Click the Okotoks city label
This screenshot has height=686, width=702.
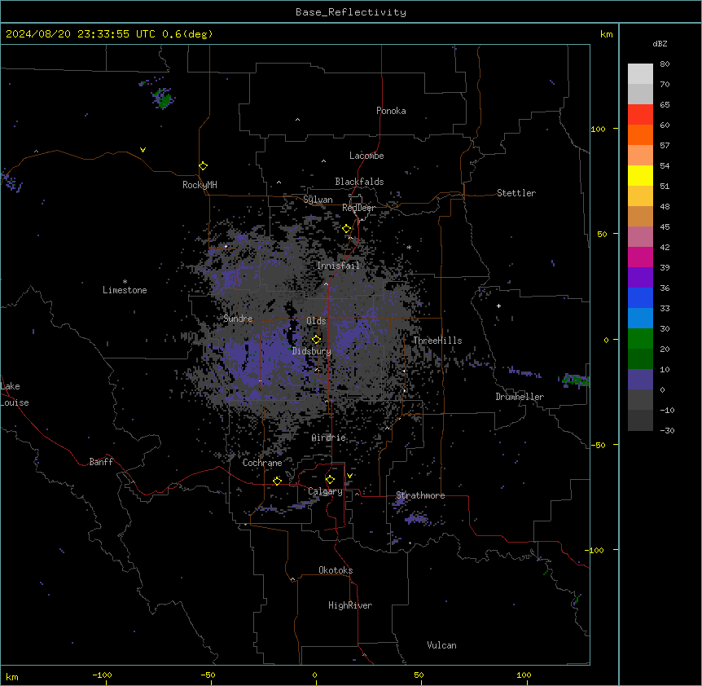[x=336, y=570]
